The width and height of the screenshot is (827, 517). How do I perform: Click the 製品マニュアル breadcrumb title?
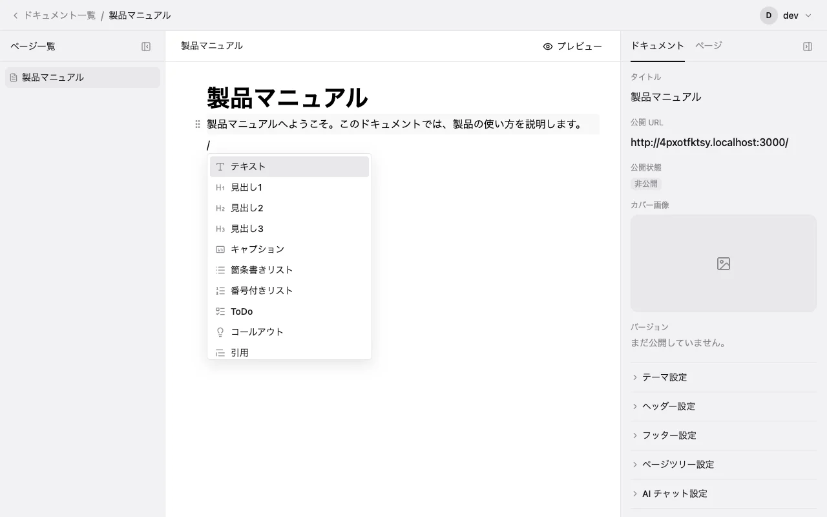pos(140,16)
